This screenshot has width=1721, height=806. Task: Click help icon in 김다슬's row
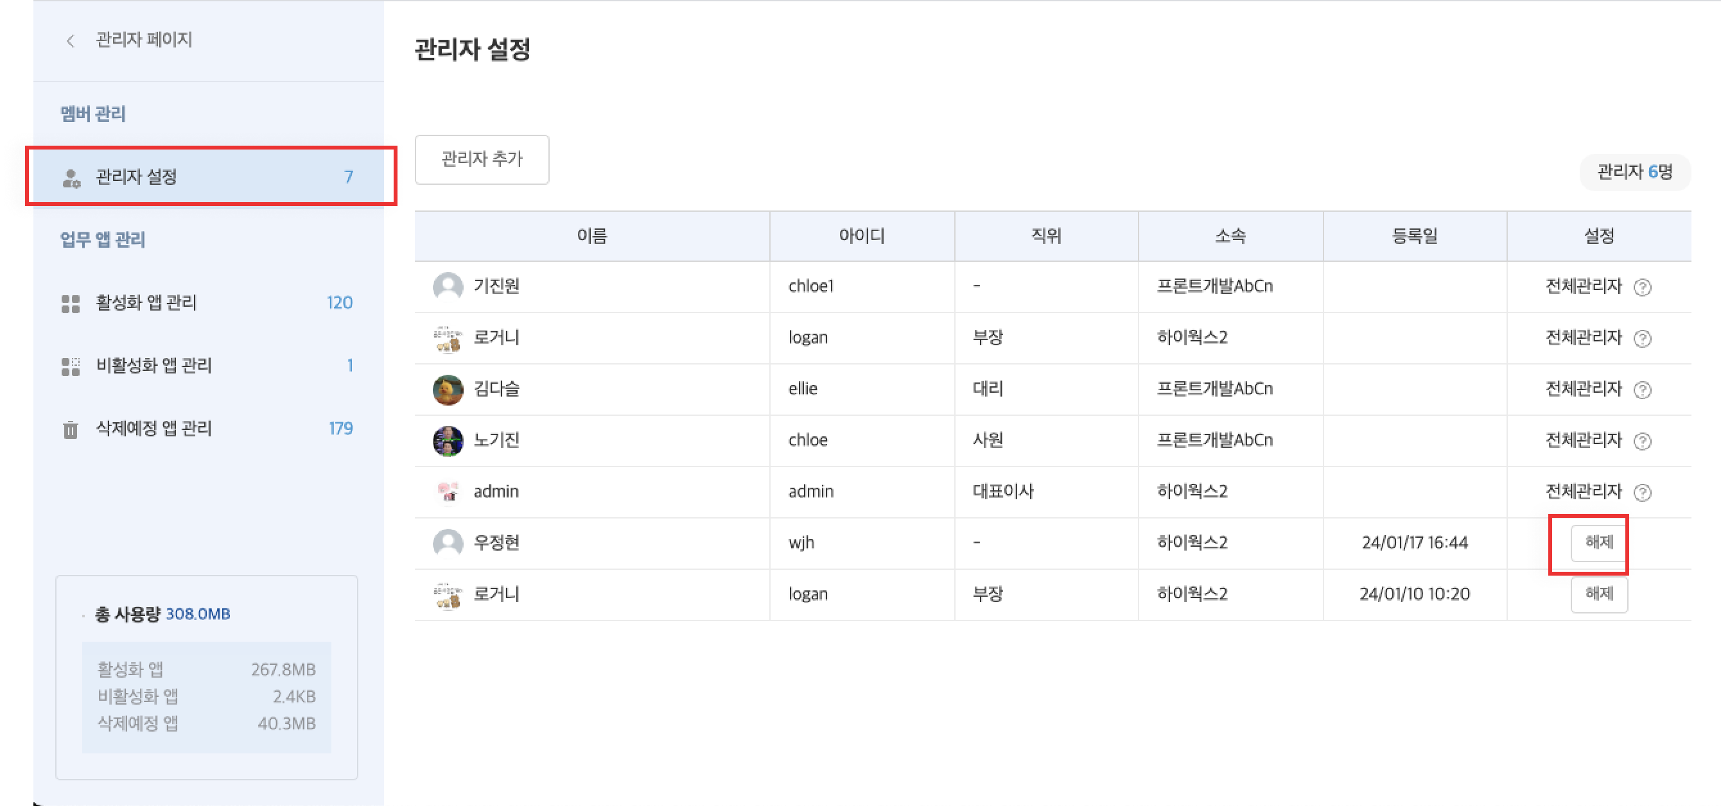[x=1642, y=390]
